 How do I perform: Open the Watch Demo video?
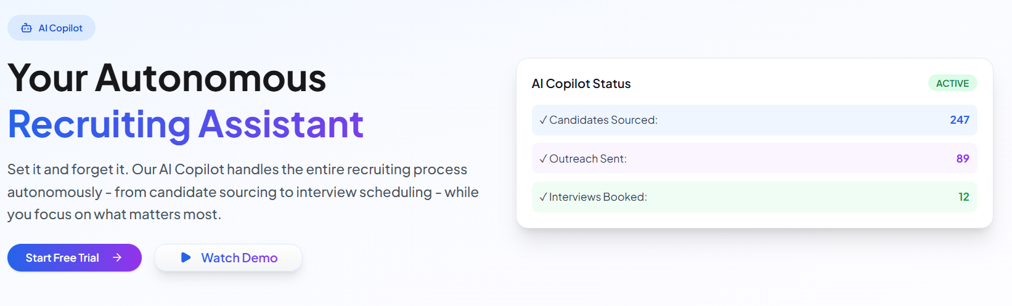228,257
